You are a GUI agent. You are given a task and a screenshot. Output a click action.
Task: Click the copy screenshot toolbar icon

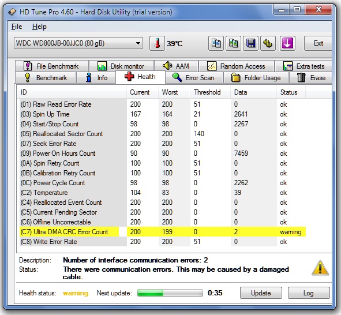(233, 43)
